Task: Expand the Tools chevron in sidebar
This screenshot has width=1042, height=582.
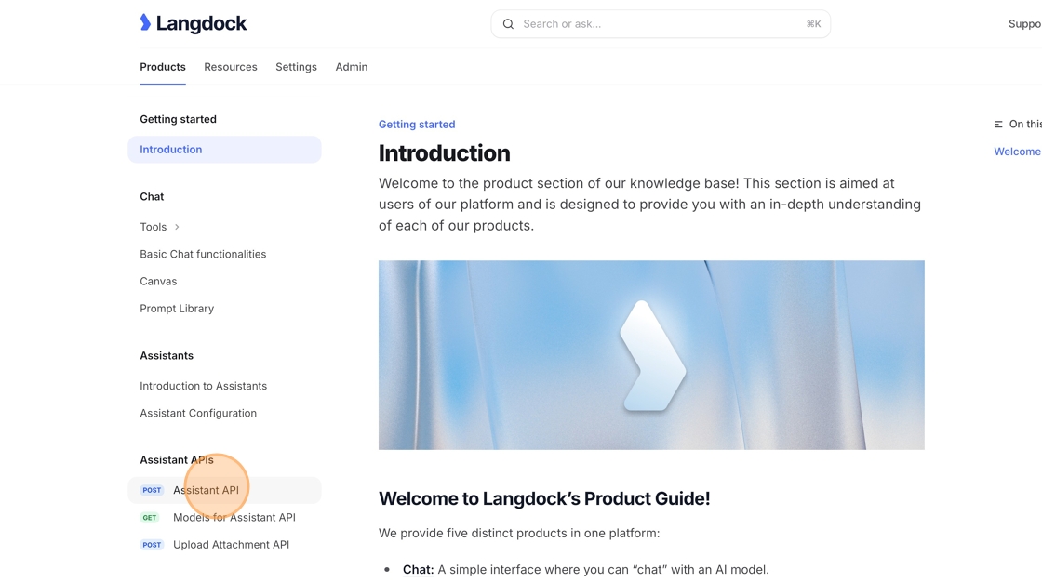Action: tap(177, 227)
